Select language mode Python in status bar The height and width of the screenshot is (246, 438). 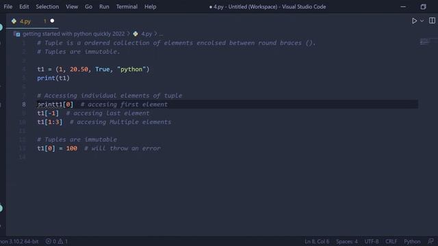[x=412, y=241]
